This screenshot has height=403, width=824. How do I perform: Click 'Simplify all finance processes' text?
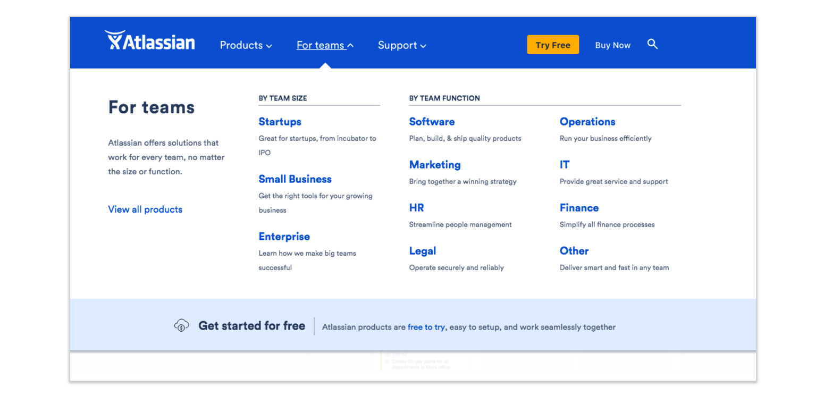[x=607, y=224]
